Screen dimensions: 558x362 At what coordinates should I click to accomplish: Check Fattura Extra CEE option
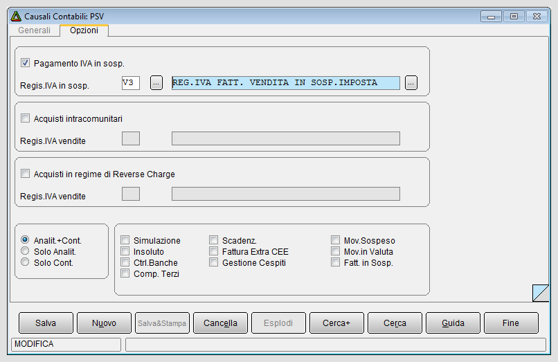click(x=213, y=251)
